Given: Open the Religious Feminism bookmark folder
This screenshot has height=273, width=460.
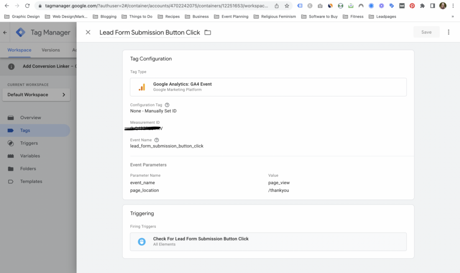Looking at the screenshot, I should pyautogui.click(x=275, y=16).
